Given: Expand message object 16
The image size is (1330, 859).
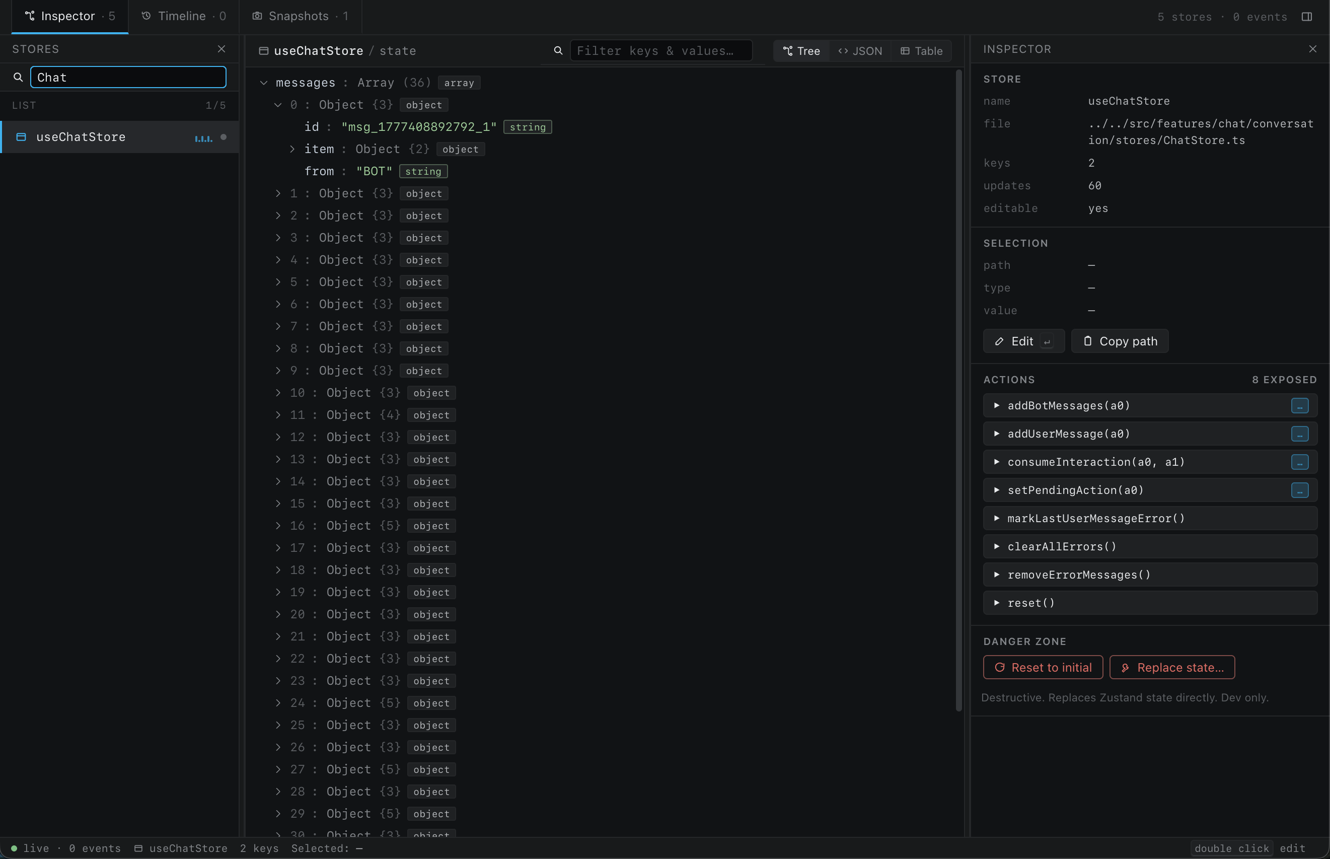Looking at the screenshot, I should click(278, 526).
